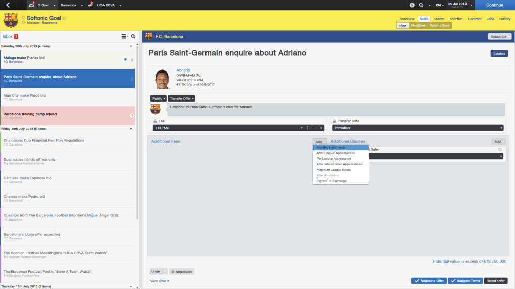This screenshot has width=515, height=289.
Task: Open the Public dropdown
Action: pos(159,98)
